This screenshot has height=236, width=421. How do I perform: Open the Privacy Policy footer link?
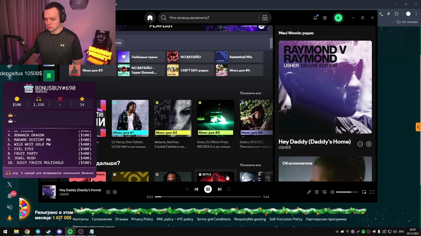(x=142, y=219)
